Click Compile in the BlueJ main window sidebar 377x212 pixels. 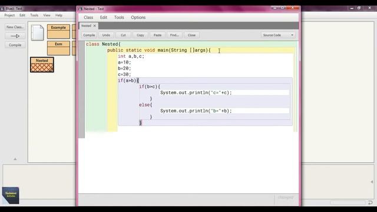click(15, 45)
